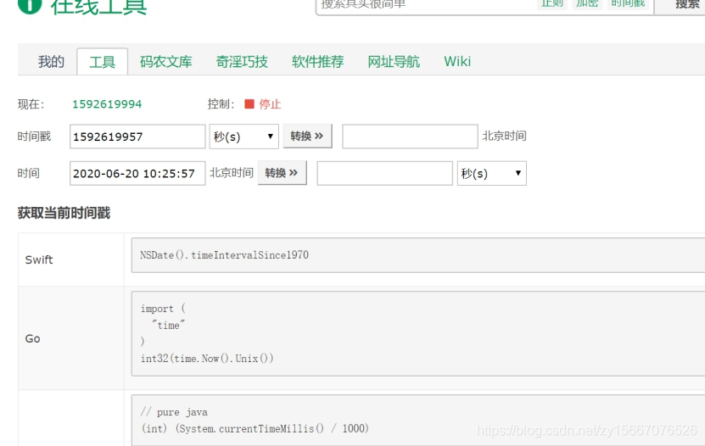Click the 加密 quick tag in search box

tap(587, 3)
